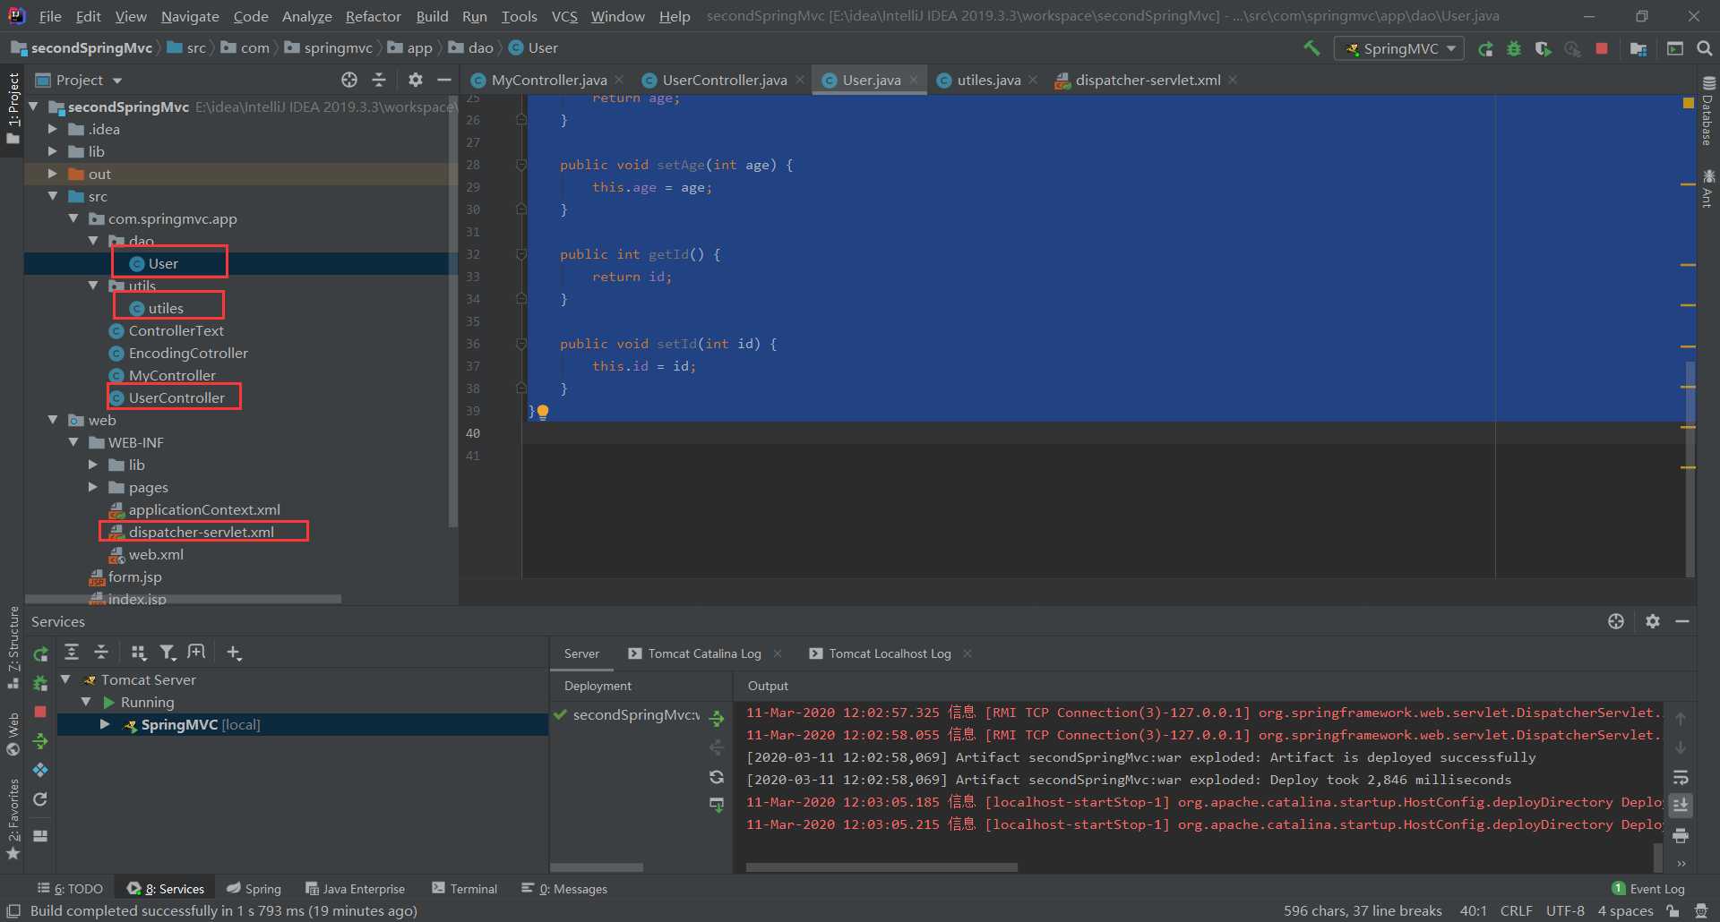Print the Output console contents
The height and width of the screenshot is (922, 1720).
click(x=1681, y=835)
